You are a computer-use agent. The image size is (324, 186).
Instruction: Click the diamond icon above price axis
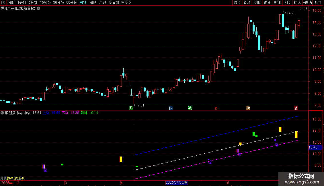click(x=300, y=9)
